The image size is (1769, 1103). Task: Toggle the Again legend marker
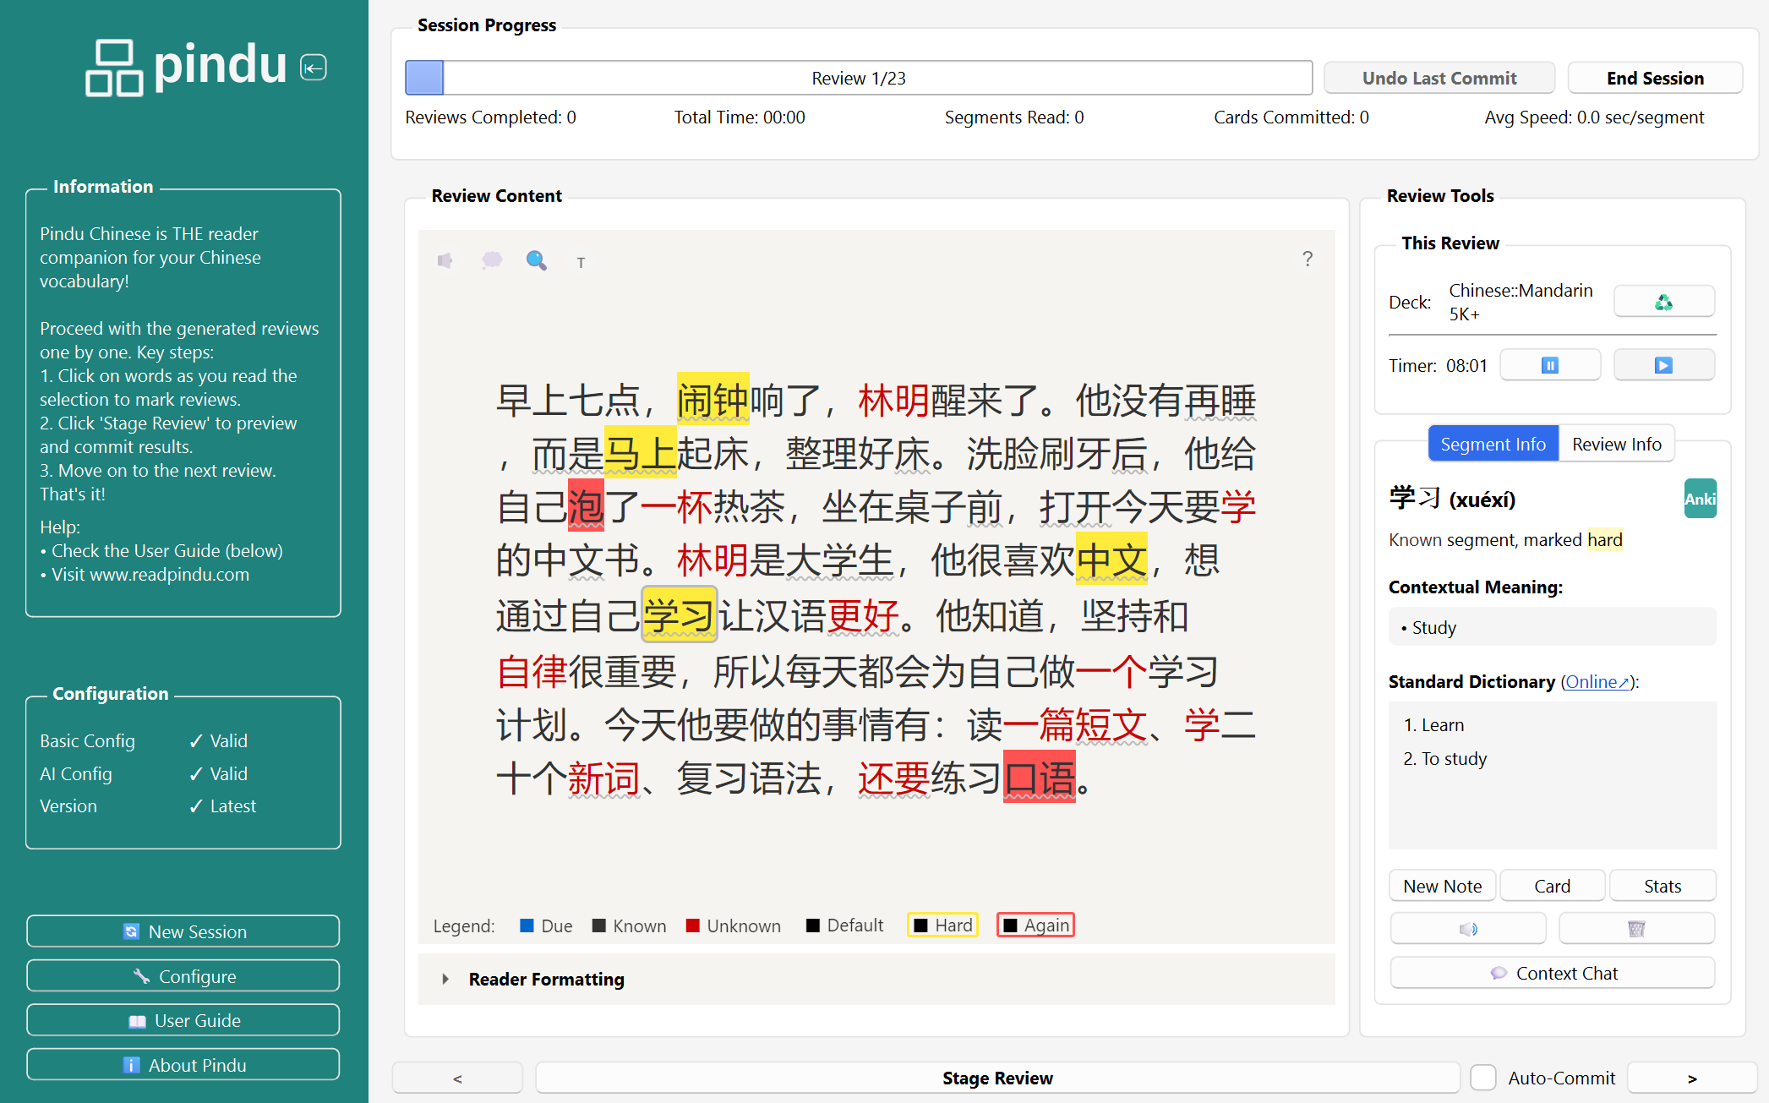tap(1035, 925)
